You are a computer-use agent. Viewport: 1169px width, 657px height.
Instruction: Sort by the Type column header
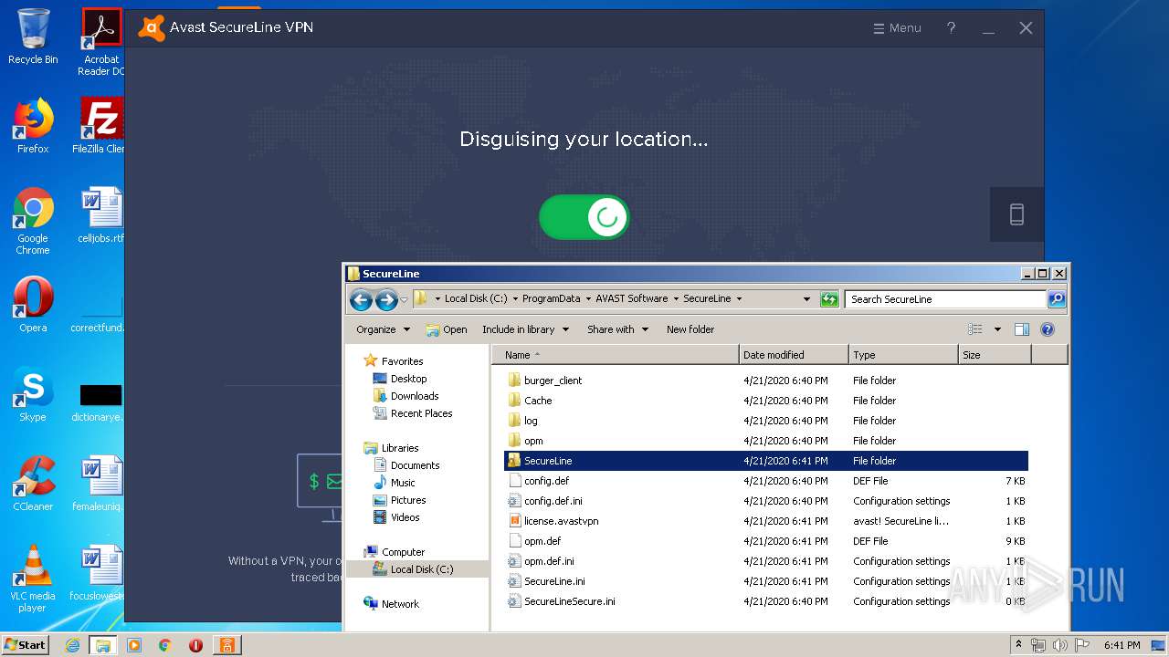click(x=903, y=355)
